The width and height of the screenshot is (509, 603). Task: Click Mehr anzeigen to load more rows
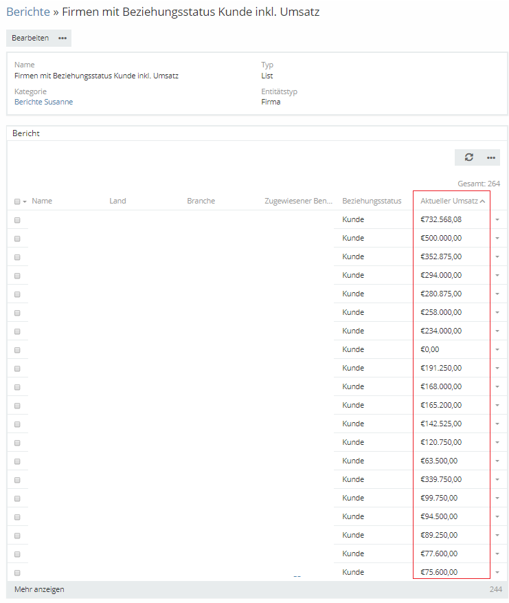(x=39, y=590)
